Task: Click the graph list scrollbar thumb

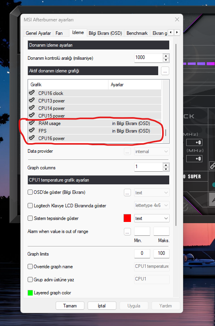Action: 165,133
